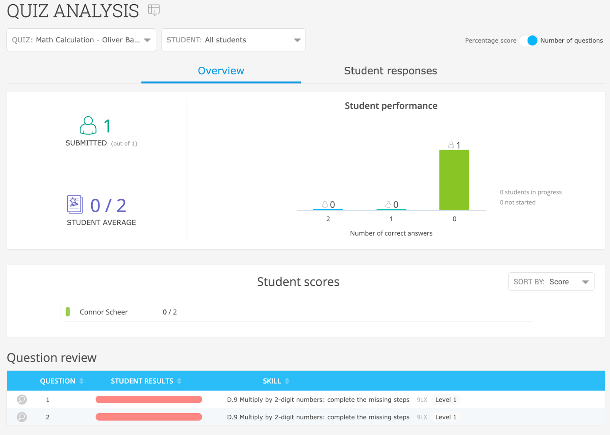Viewport: 610px width, 435px height.
Task: Click the export icon beside QUIZ ANALYSIS title
Action: point(154,10)
